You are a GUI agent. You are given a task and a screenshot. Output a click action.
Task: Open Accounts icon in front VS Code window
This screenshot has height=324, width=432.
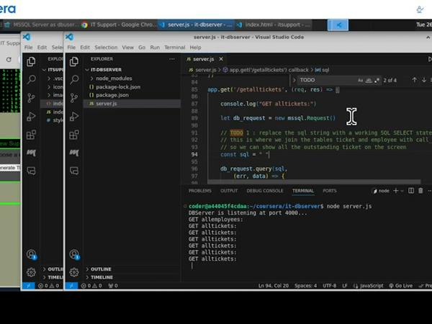click(x=74, y=254)
